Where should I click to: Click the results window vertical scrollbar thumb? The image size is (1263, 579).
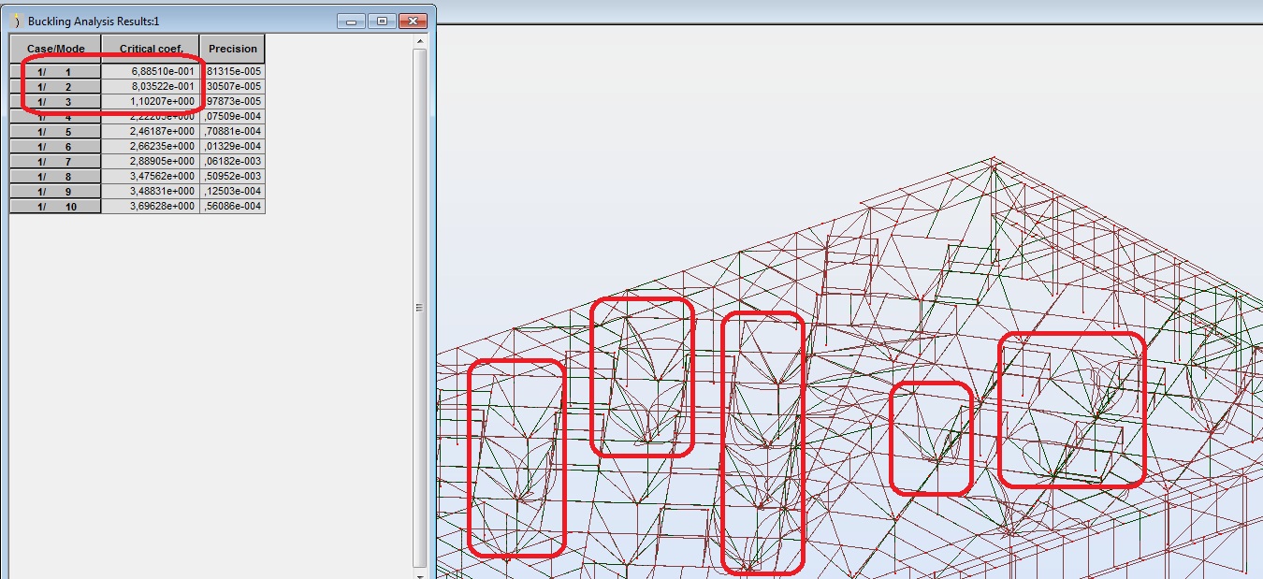coord(419,307)
